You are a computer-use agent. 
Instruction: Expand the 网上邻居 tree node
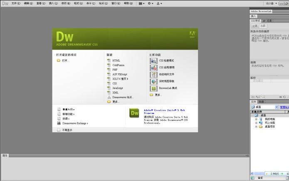(x=256, y=123)
